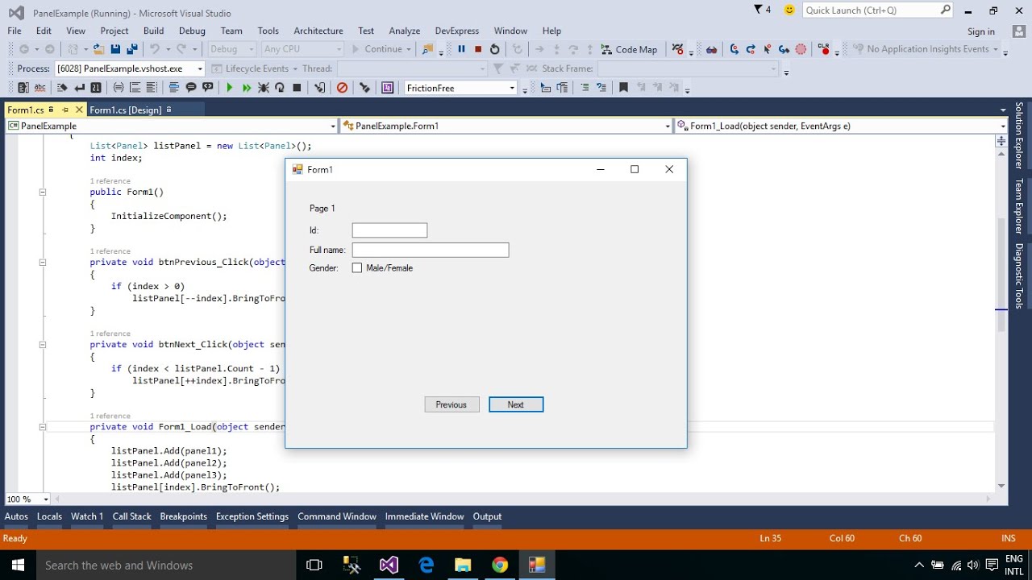
Task: Open the Solution Explorer side tab
Action: [1019, 135]
